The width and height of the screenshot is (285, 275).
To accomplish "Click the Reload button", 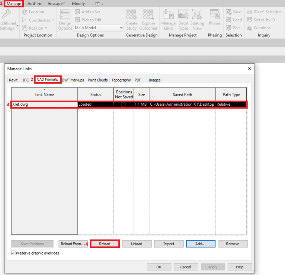I will [x=105, y=244].
